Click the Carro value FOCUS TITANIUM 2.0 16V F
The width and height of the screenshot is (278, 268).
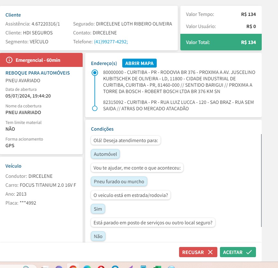coord(48,185)
